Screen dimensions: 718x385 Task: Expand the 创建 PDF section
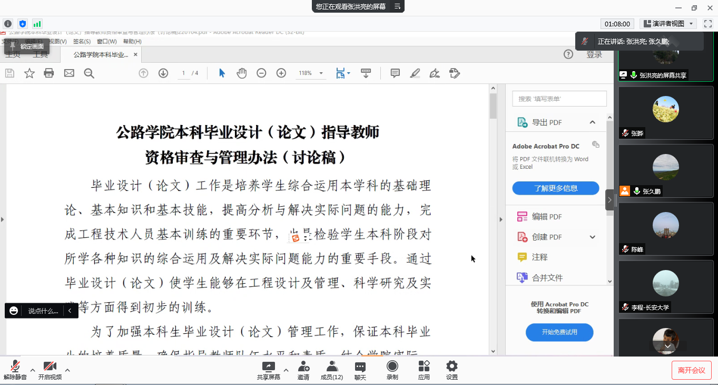point(593,237)
